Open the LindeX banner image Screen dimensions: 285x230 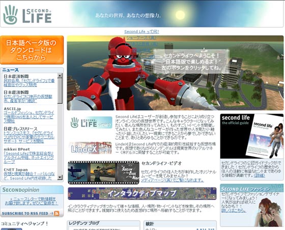click(x=91, y=148)
